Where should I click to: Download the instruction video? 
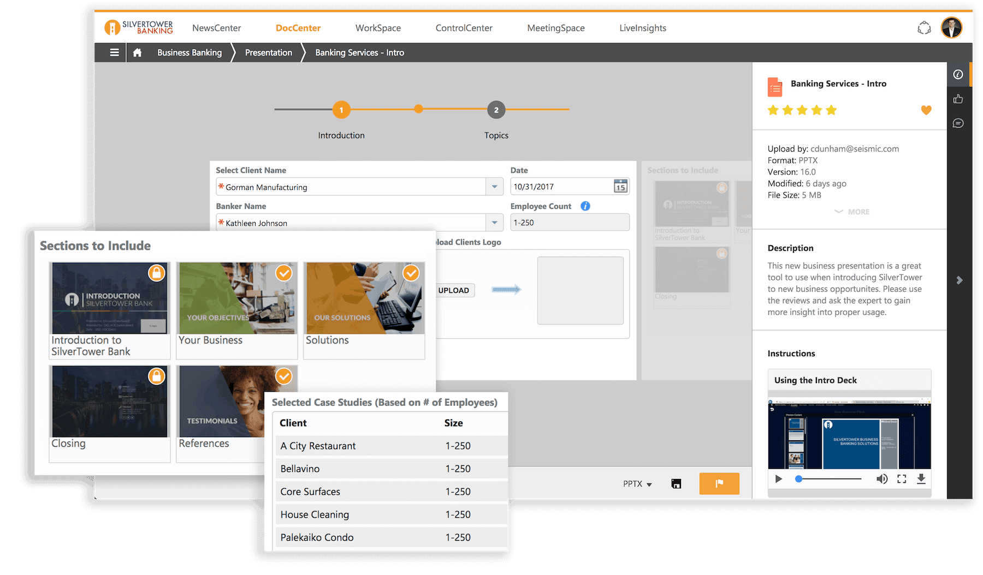click(x=921, y=479)
